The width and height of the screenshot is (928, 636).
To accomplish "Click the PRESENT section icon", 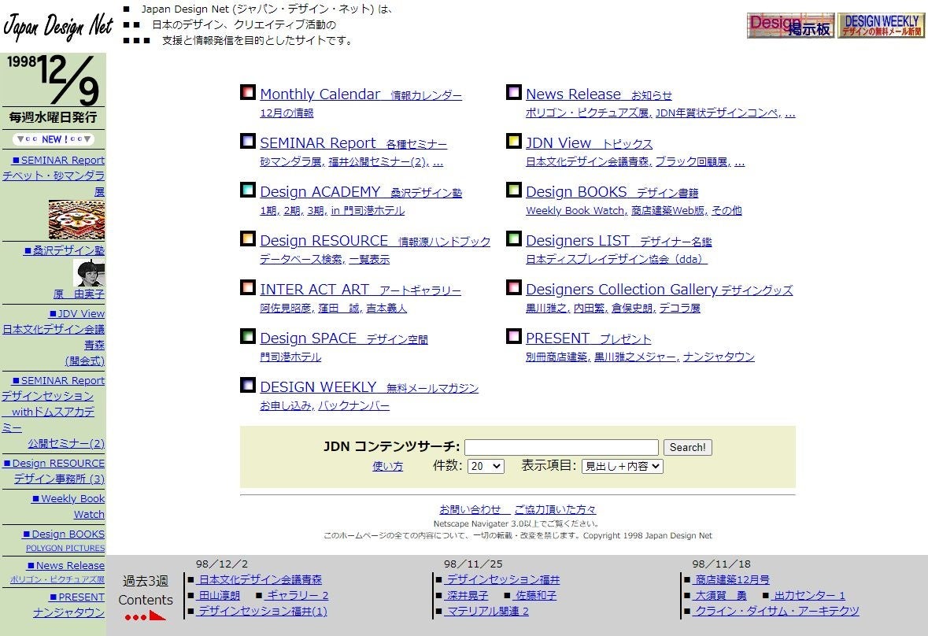I will pos(514,336).
